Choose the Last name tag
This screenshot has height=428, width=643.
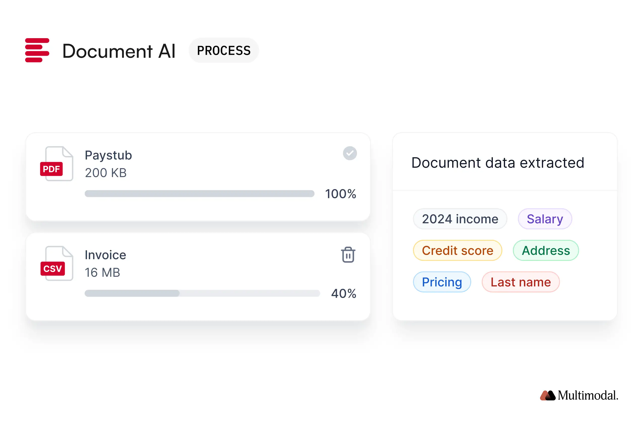pyautogui.click(x=520, y=282)
